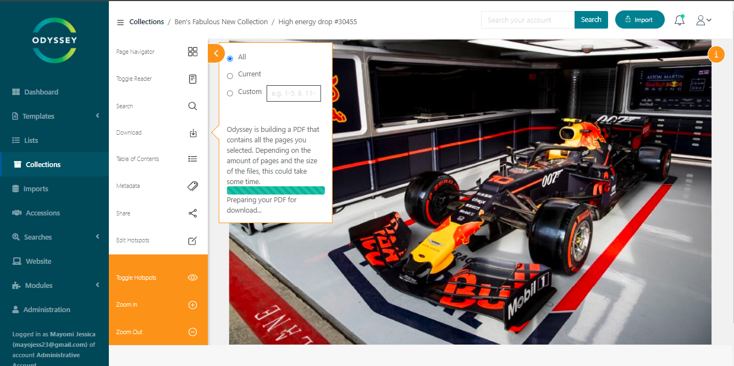Click the Toggle Reader label
This screenshot has height=366, width=734.
point(134,79)
